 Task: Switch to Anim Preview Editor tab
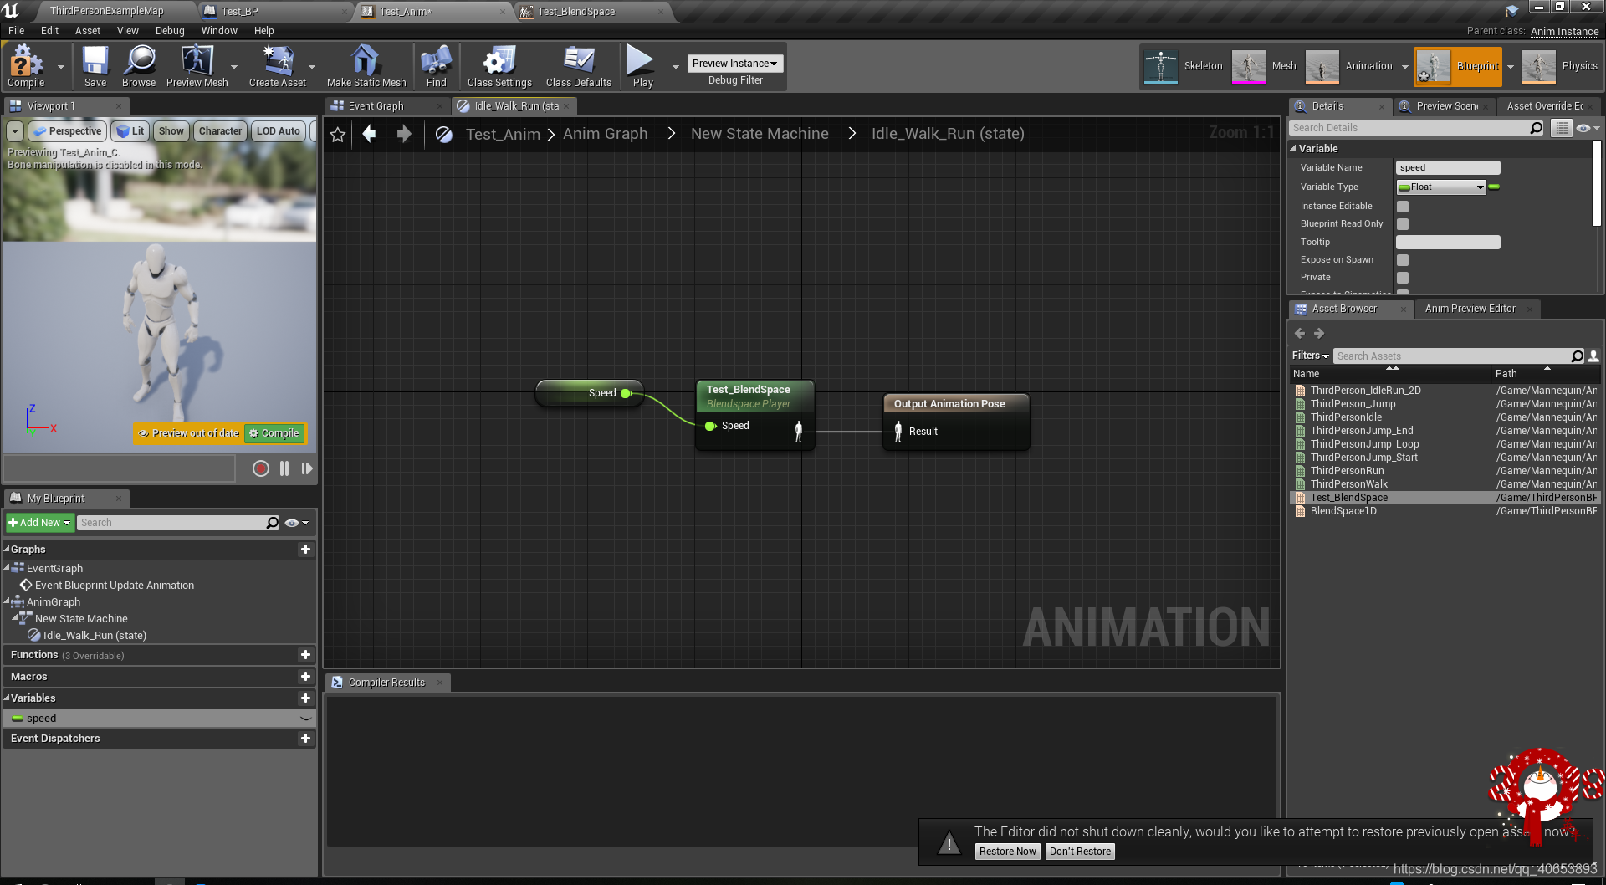(x=1470, y=309)
